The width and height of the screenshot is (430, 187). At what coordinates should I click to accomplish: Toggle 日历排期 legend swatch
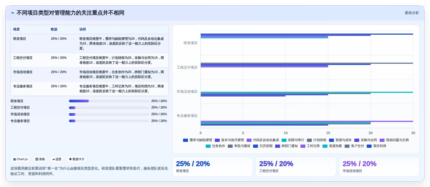[x=256, y=146]
